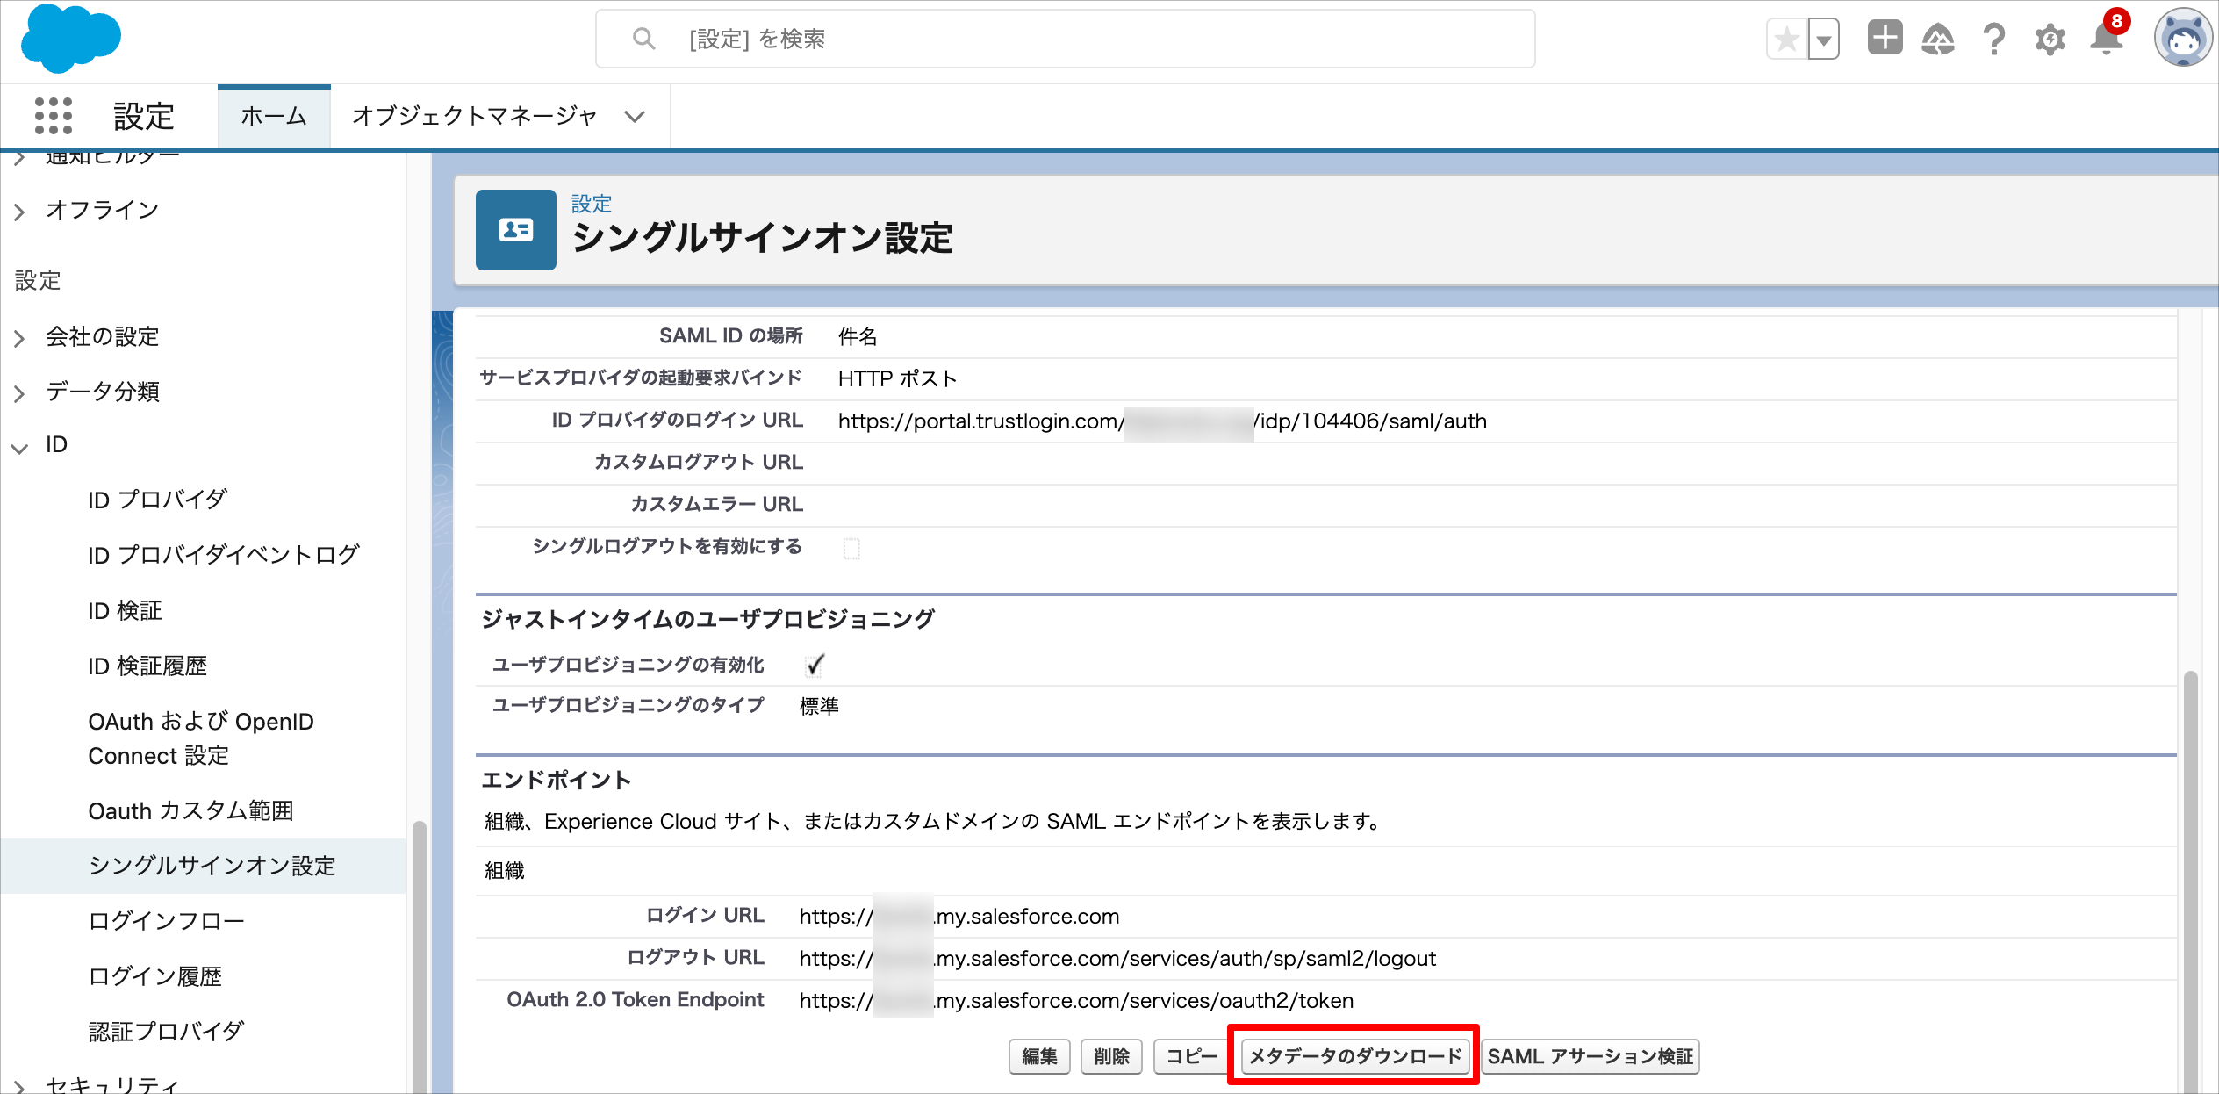
Task: Open ID プロバイダイベントログ in the sidebar
Action: point(224,555)
